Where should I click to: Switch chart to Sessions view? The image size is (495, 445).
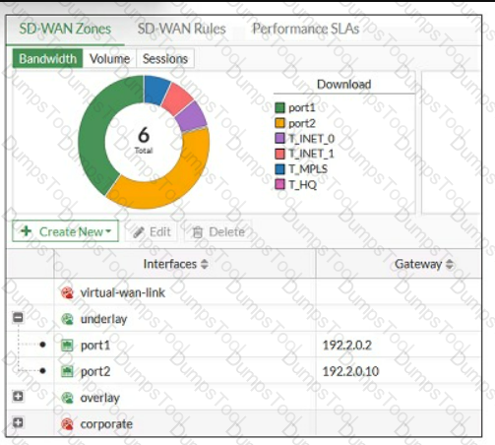[165, 59]
